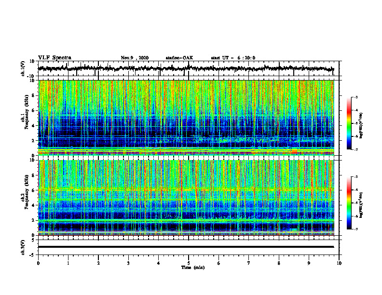The height and width of the screenshot is (295, 382).
Task: Click the "ch.3(V)" axis label
Action: (23, 247)
